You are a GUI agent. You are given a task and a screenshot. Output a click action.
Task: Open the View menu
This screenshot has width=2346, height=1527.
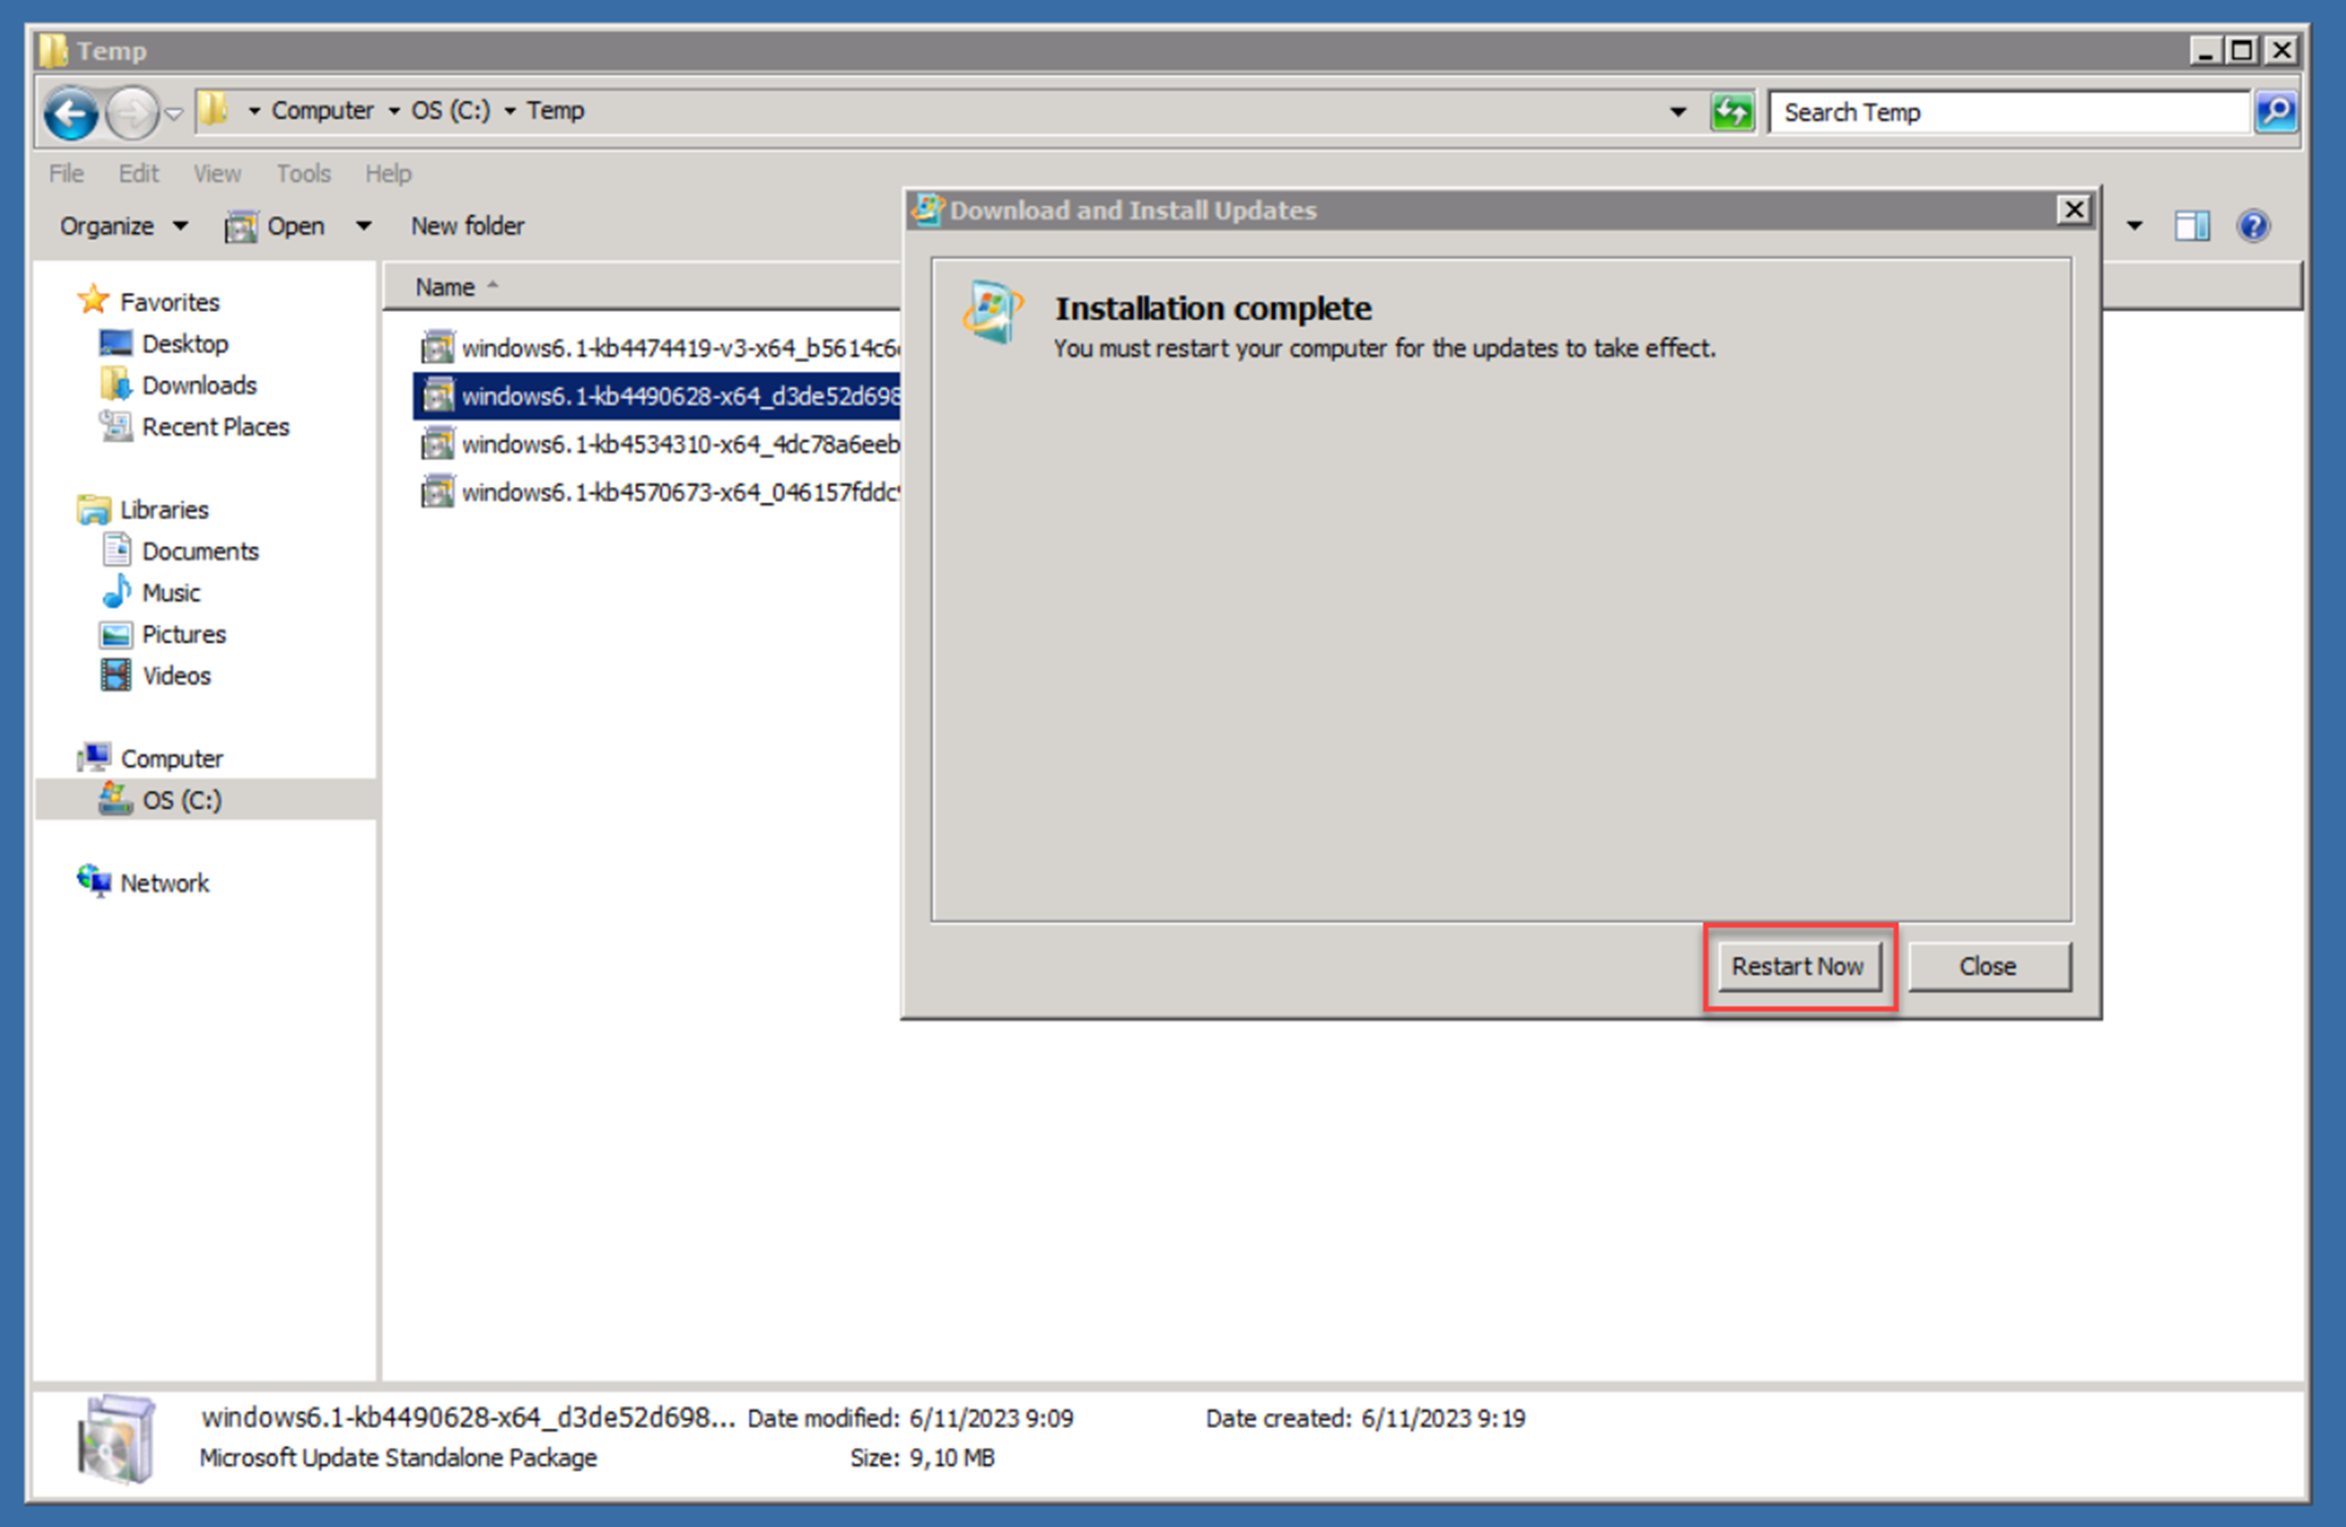pos(216,174)
